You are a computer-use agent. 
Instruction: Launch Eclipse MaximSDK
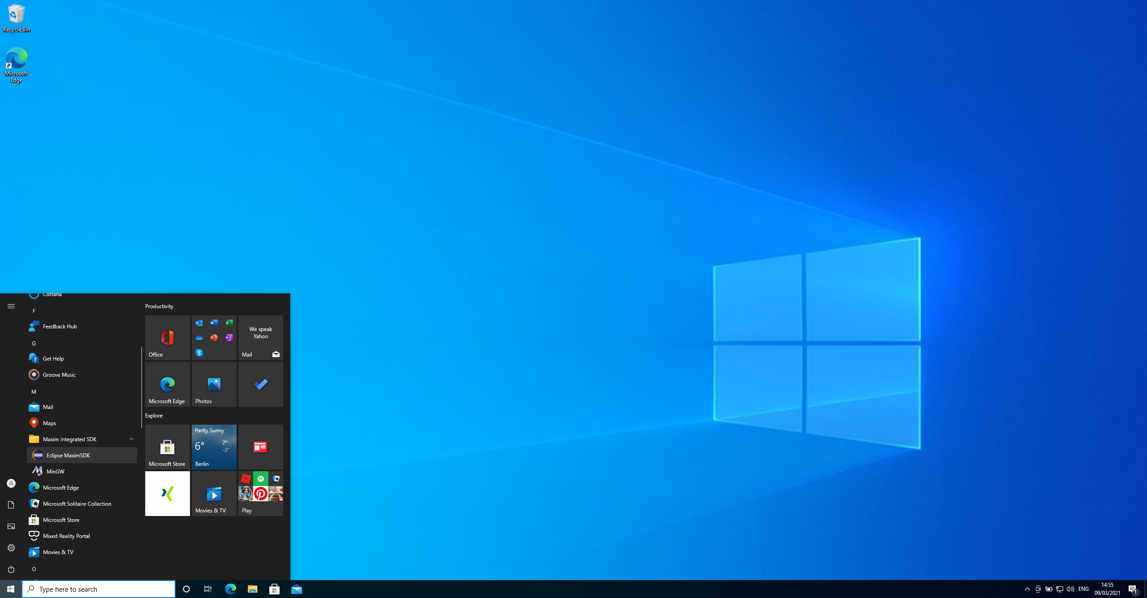click(68, 455)
